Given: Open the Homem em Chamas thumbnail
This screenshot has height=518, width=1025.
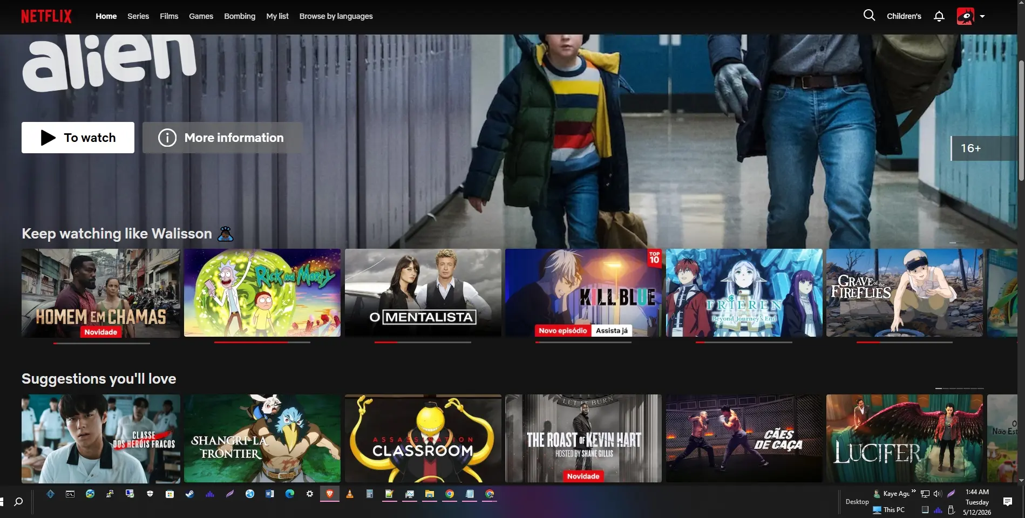Looking at the screenshot, I should pyautogui.click(x=101, y=293).
